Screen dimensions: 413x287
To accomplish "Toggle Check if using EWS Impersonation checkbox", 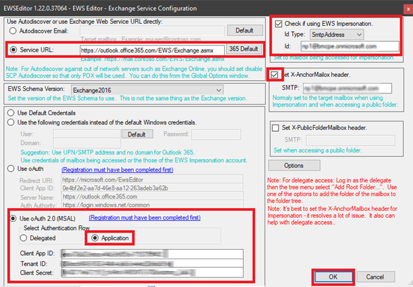I will pos(278,24).
